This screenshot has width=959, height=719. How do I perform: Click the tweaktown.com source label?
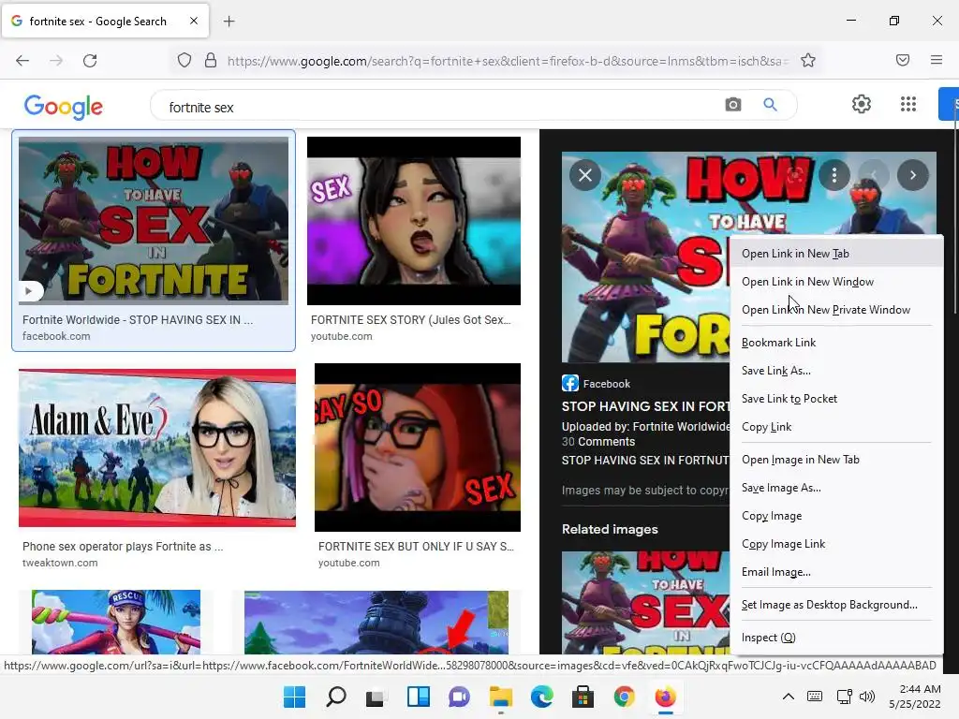tap(60, 563)
